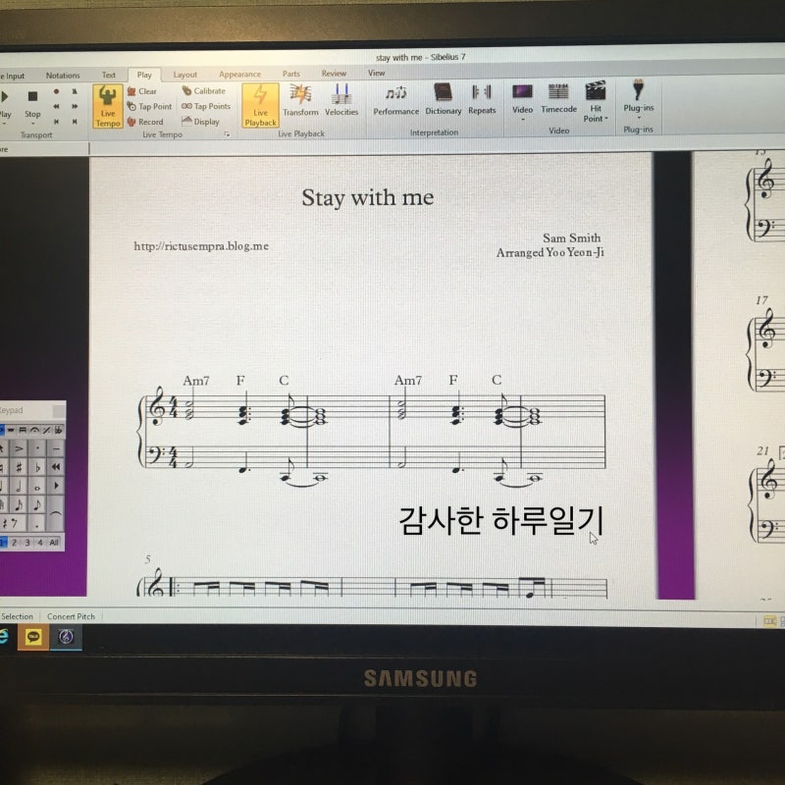Click the Rewind transport icon
Viewport: 785px width, 785px height.
[x=57, y=106]
